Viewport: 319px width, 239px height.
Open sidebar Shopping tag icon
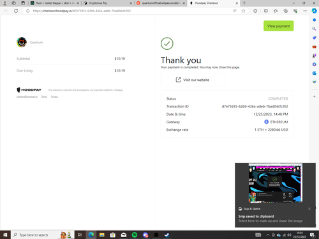coord(315,38)
